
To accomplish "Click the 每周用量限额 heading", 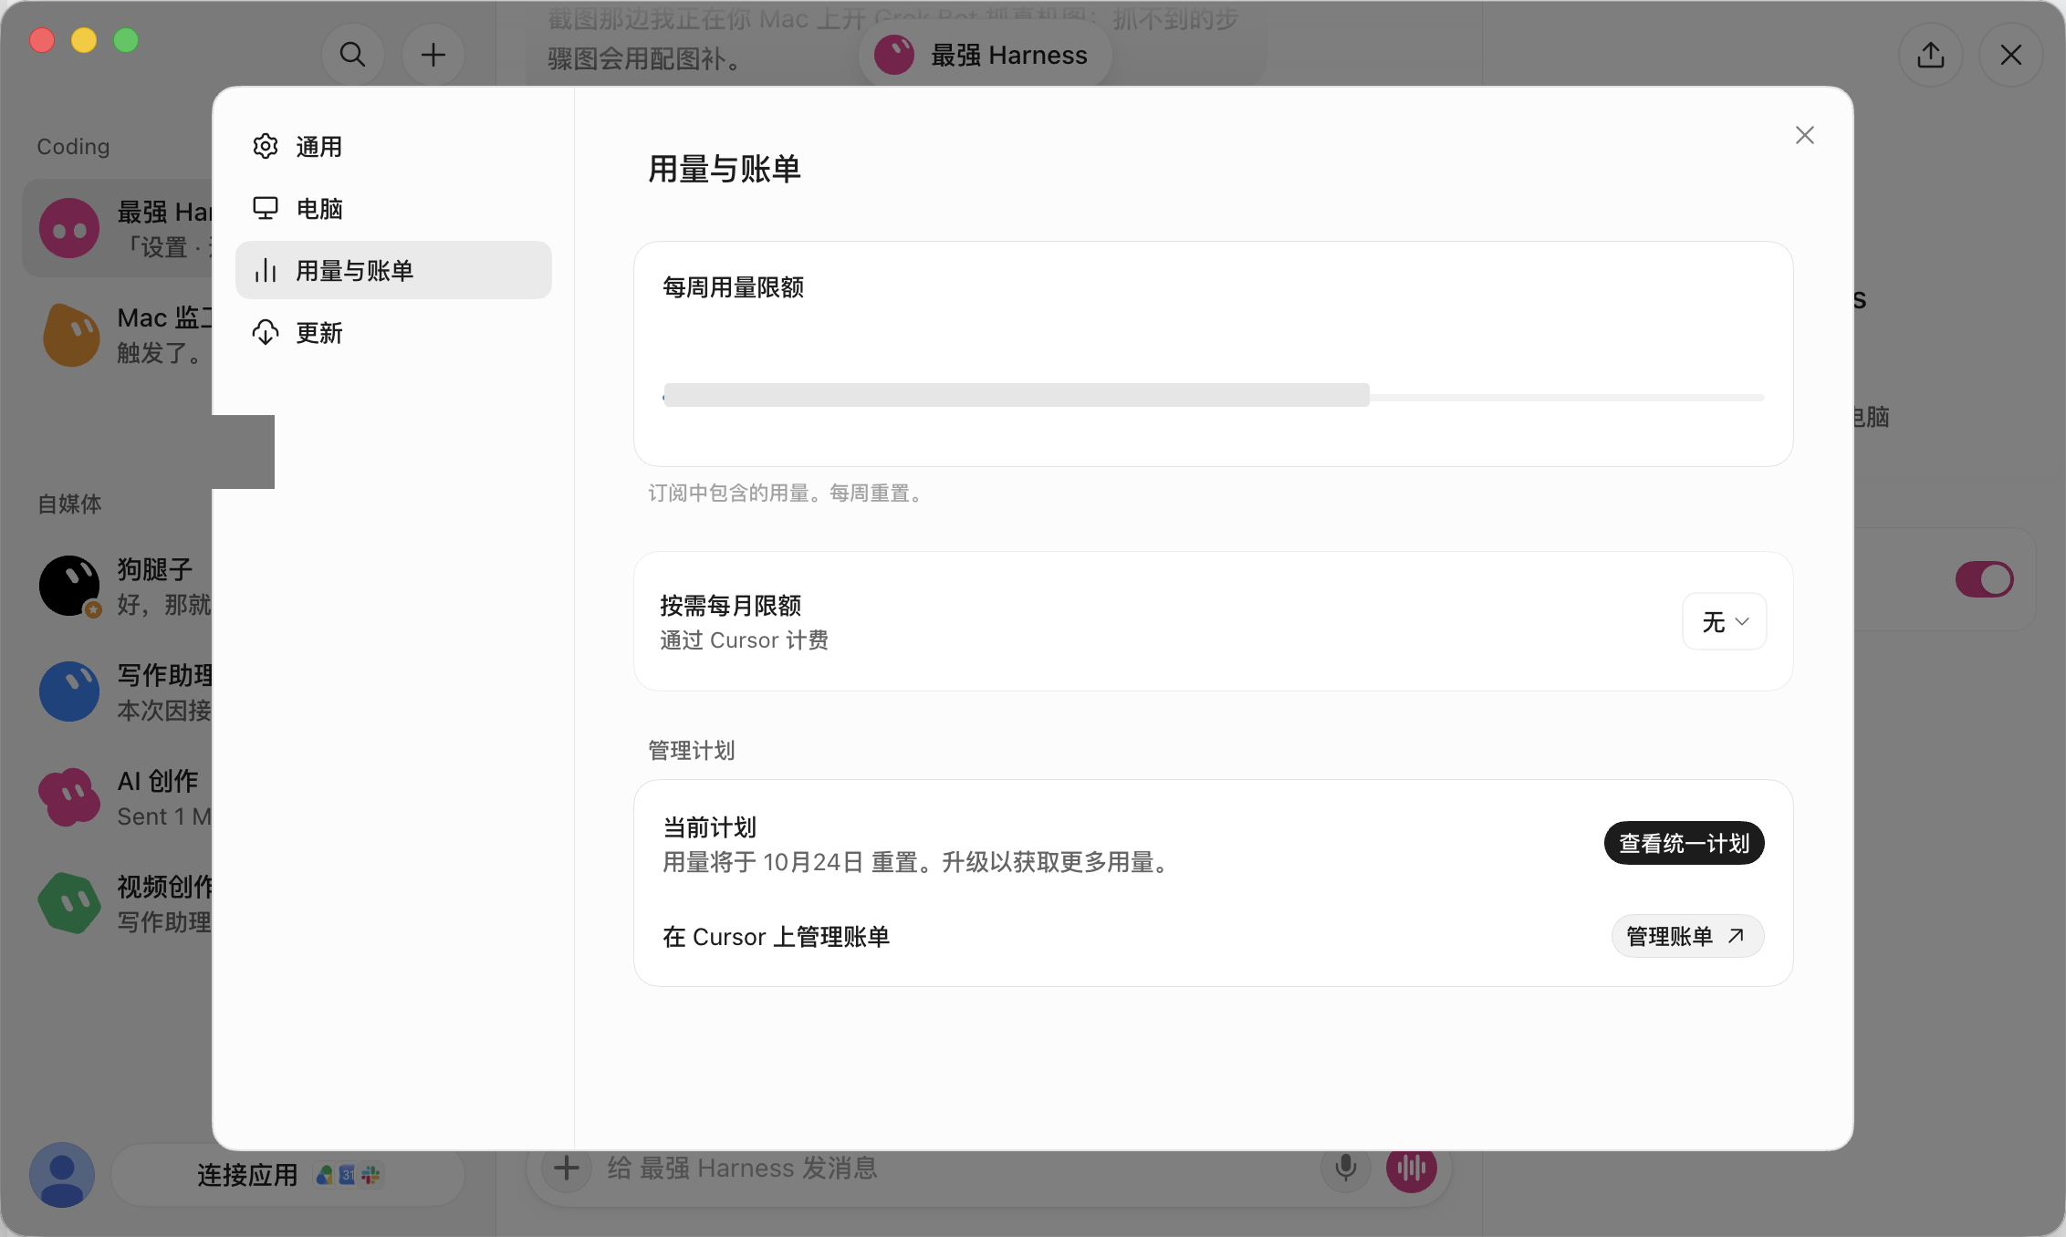I will tap(733, 287).
